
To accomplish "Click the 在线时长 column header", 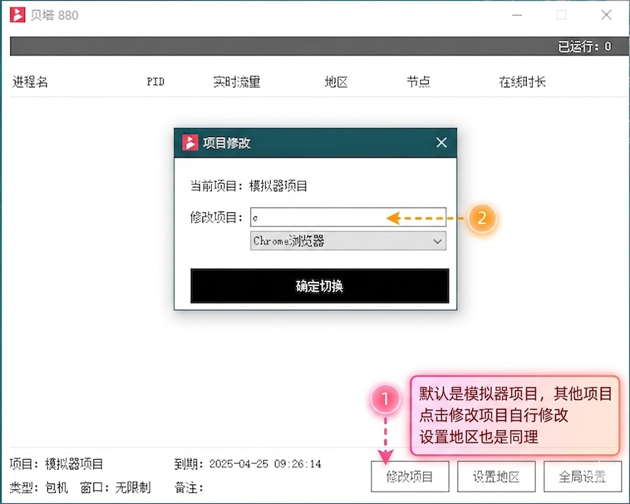I will [x=522, y=82].
